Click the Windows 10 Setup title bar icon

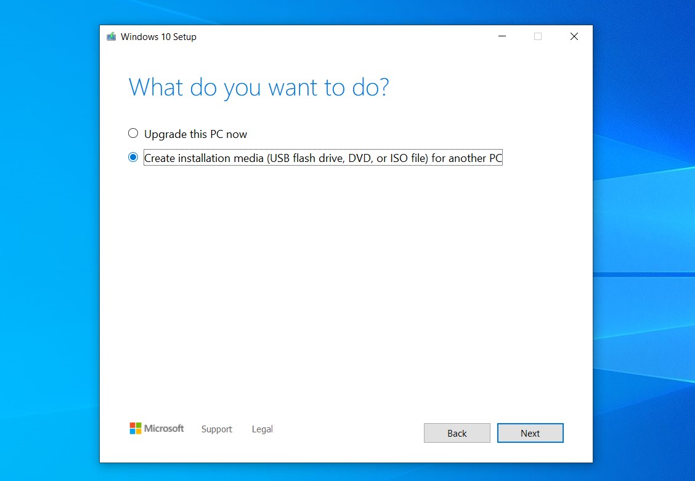pos(112,36)
